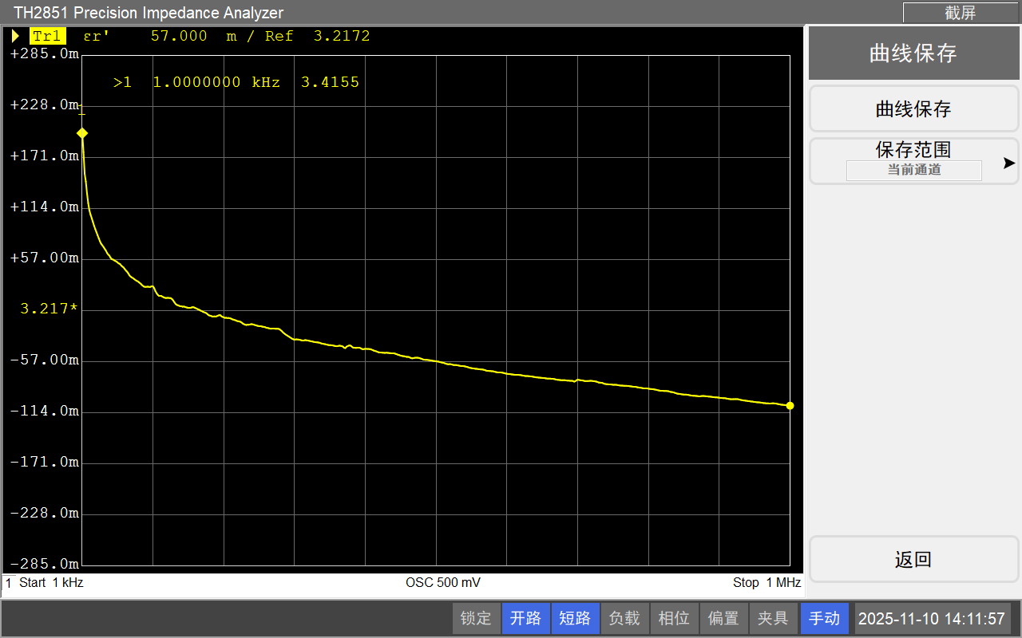Expand the 保存范围 submenu arrow
This screenshot has height=638, width=1022.
1009,163
